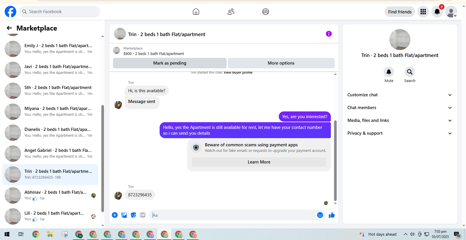Click the 'Hi, is this available?' message
This screenshot has width=466, height=240.
(147, 91)
